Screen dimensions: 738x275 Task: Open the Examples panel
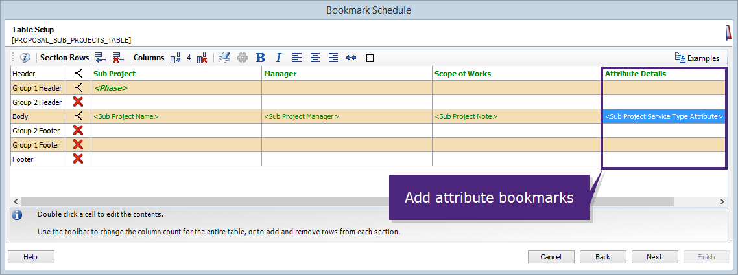pyautogui.click(x=697, y=58)
